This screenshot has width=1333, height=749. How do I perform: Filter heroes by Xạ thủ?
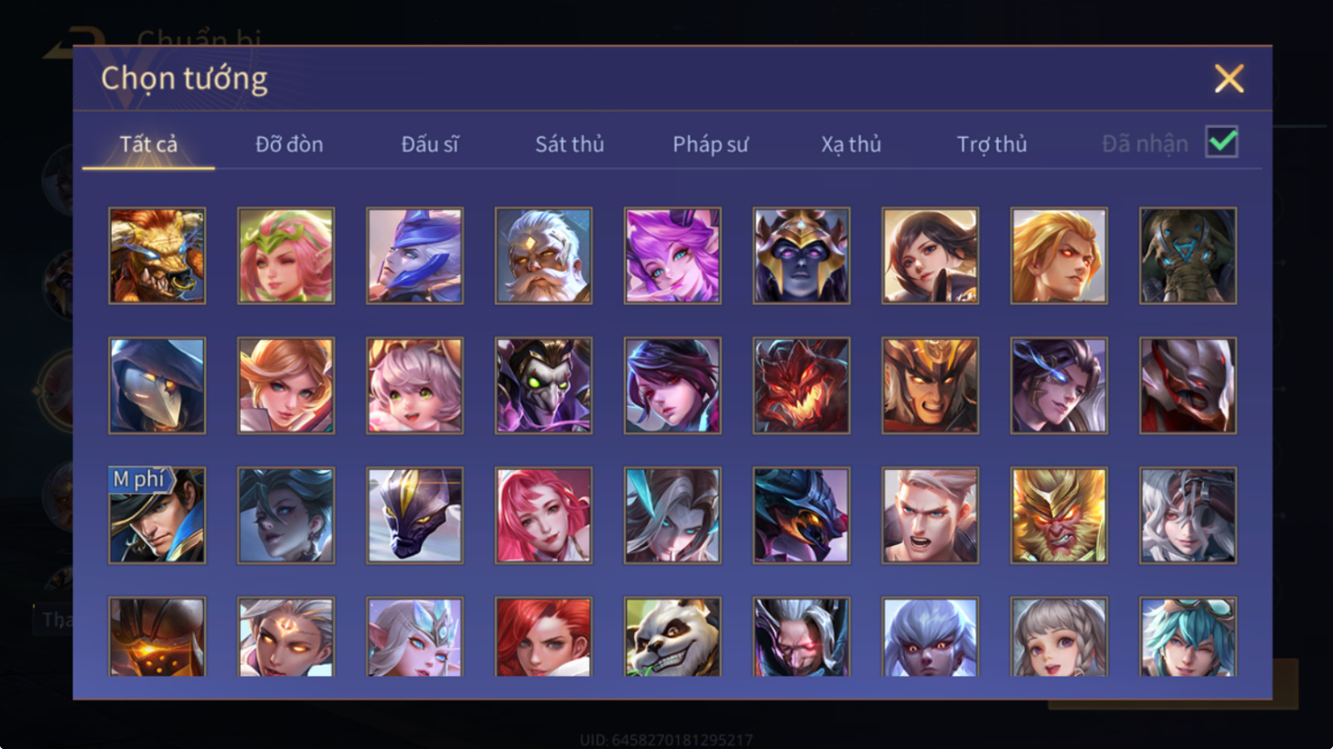(851, 144)
